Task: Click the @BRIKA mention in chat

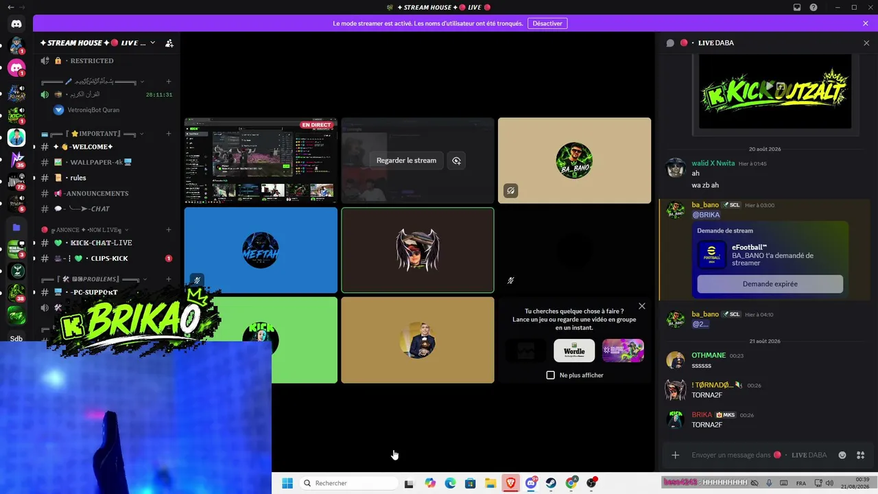Action: (x=706, y=215)
